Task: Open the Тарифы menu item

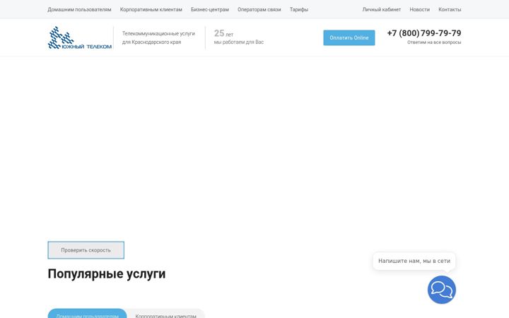Action: tap(298, 9)
